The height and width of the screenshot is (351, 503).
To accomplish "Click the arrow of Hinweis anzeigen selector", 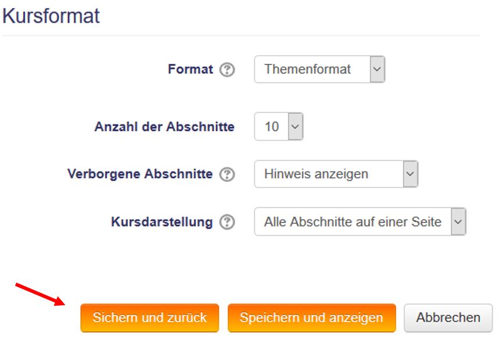I will (x=411, y=174).
